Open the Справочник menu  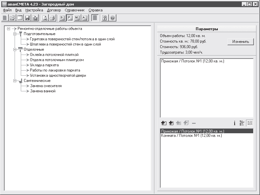tap(74, 10)
